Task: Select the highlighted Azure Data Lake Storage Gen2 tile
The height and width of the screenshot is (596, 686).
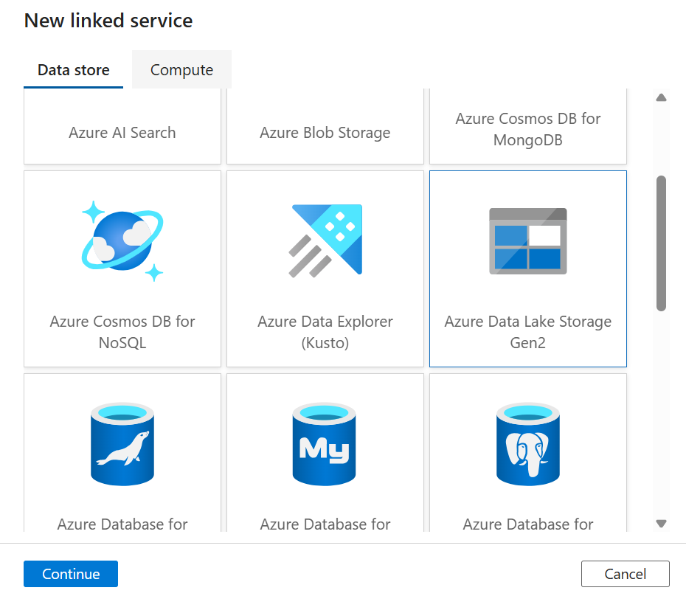Action: (x=527, y=268)
